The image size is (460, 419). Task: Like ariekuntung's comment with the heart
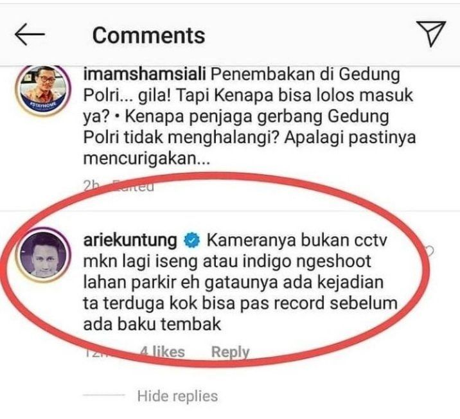click(x=430, y=252)
